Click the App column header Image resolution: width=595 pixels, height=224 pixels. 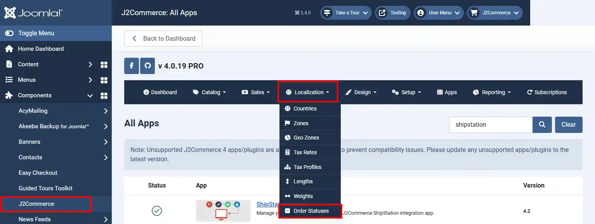[x=201, y=185]
